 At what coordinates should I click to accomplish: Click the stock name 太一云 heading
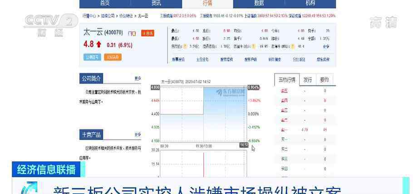93,32
